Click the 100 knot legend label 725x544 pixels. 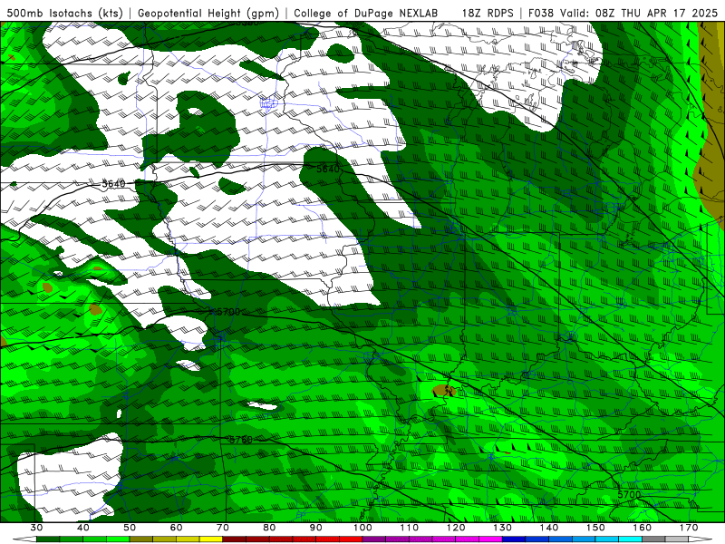pos(362,528)
